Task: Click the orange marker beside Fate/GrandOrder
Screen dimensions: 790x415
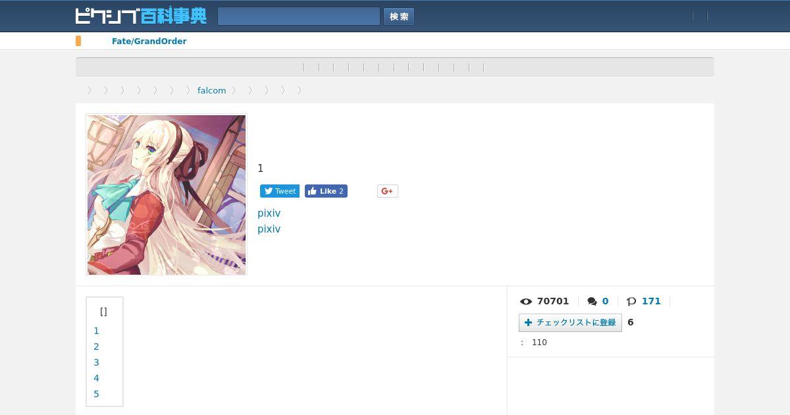Action: [x=78, y=41]
